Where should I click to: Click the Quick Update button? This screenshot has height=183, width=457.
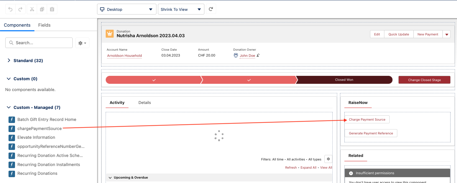coord(399,34)
